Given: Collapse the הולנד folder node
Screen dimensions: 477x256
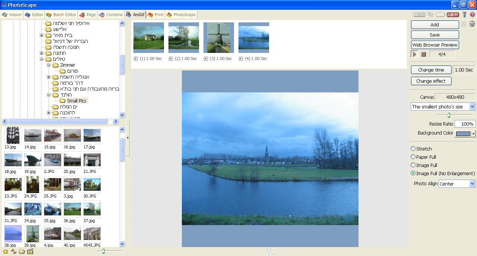Looking at the screenshot, I should point(49,95).
